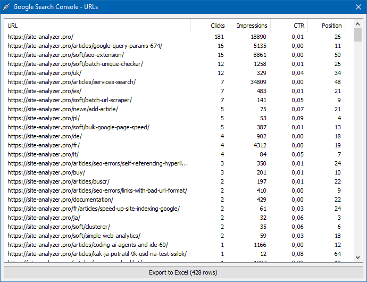Select the fr/articles/speed-up-site-indexing-google/ row
This screenshot has width=367, height=282.
(174, 209)
